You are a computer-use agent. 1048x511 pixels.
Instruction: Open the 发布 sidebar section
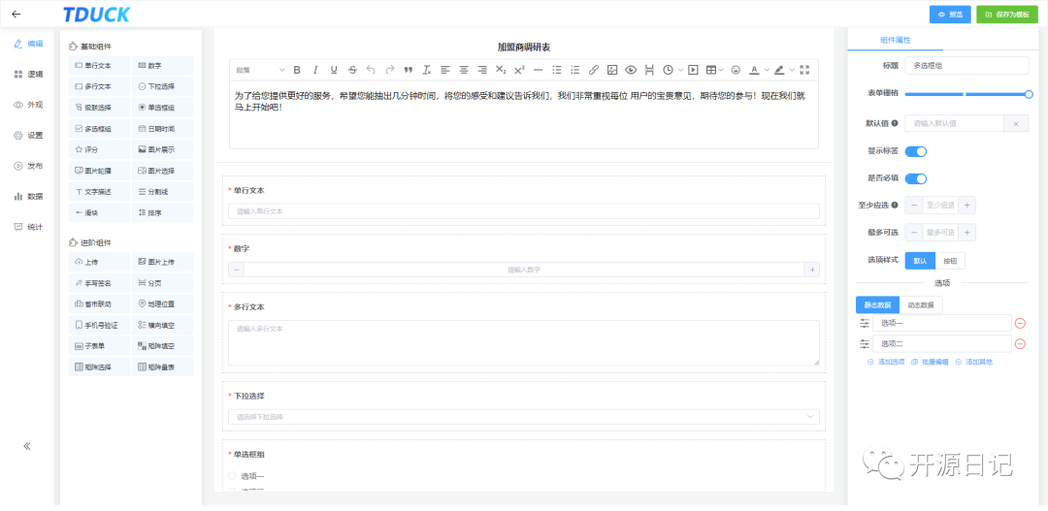point(29,166)
